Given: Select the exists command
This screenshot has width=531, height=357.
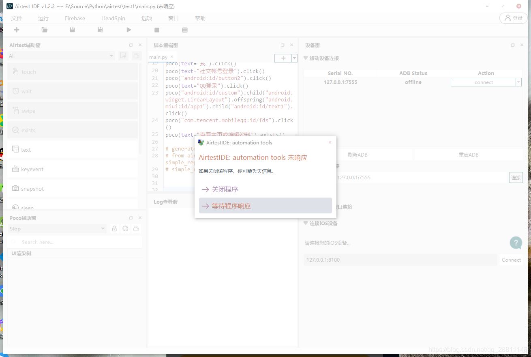Looking at the screenshot, I should point(73,130).
